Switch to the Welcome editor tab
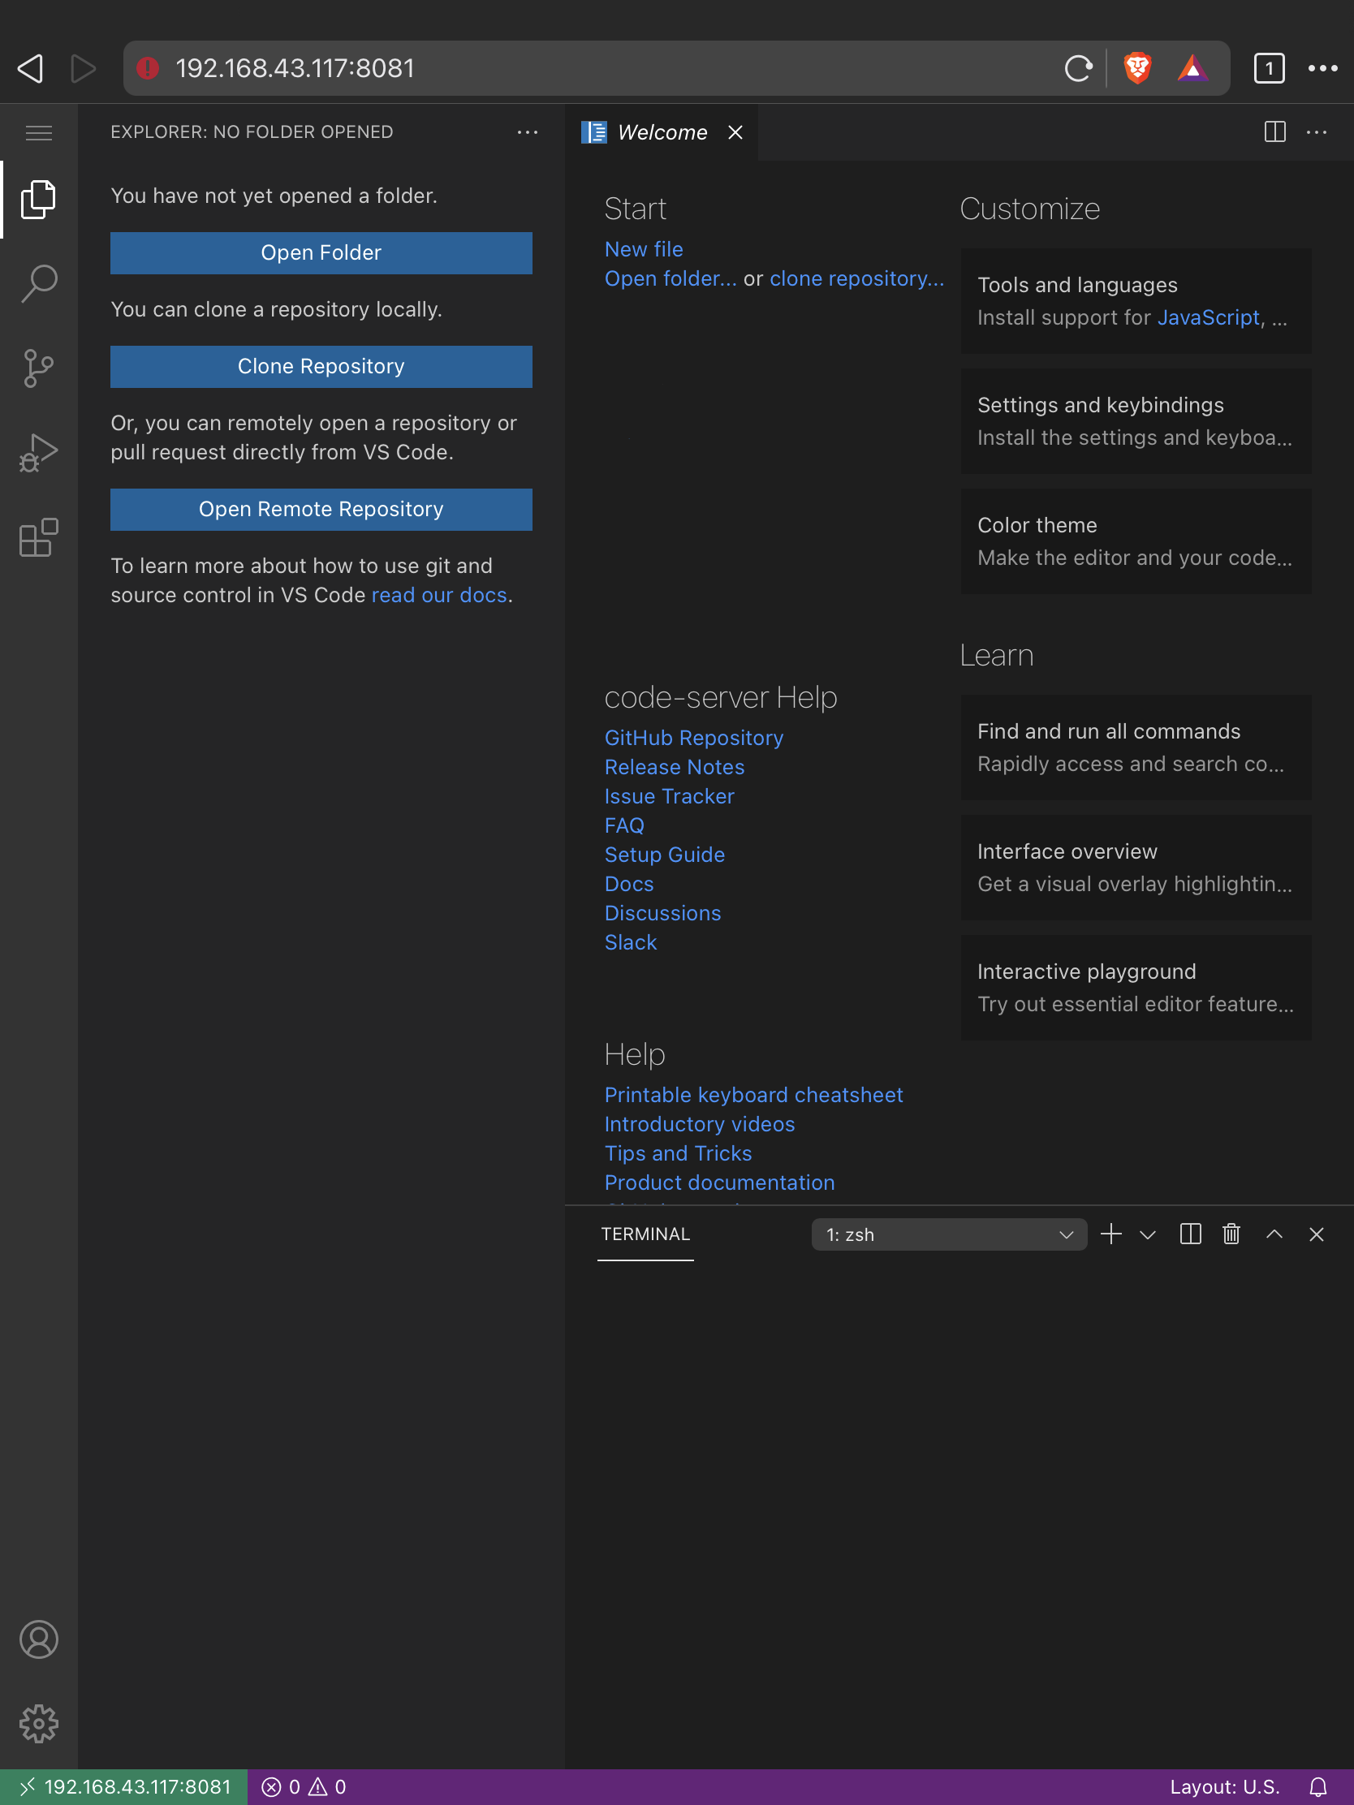1354x1805 pixels. click(x=661, y=132)
